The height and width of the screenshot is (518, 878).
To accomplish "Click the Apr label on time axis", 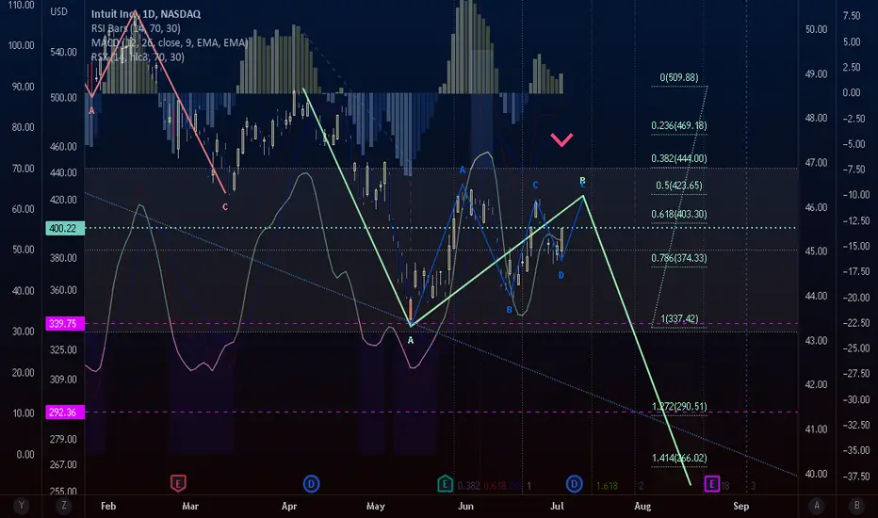I will tap(289, 506).
